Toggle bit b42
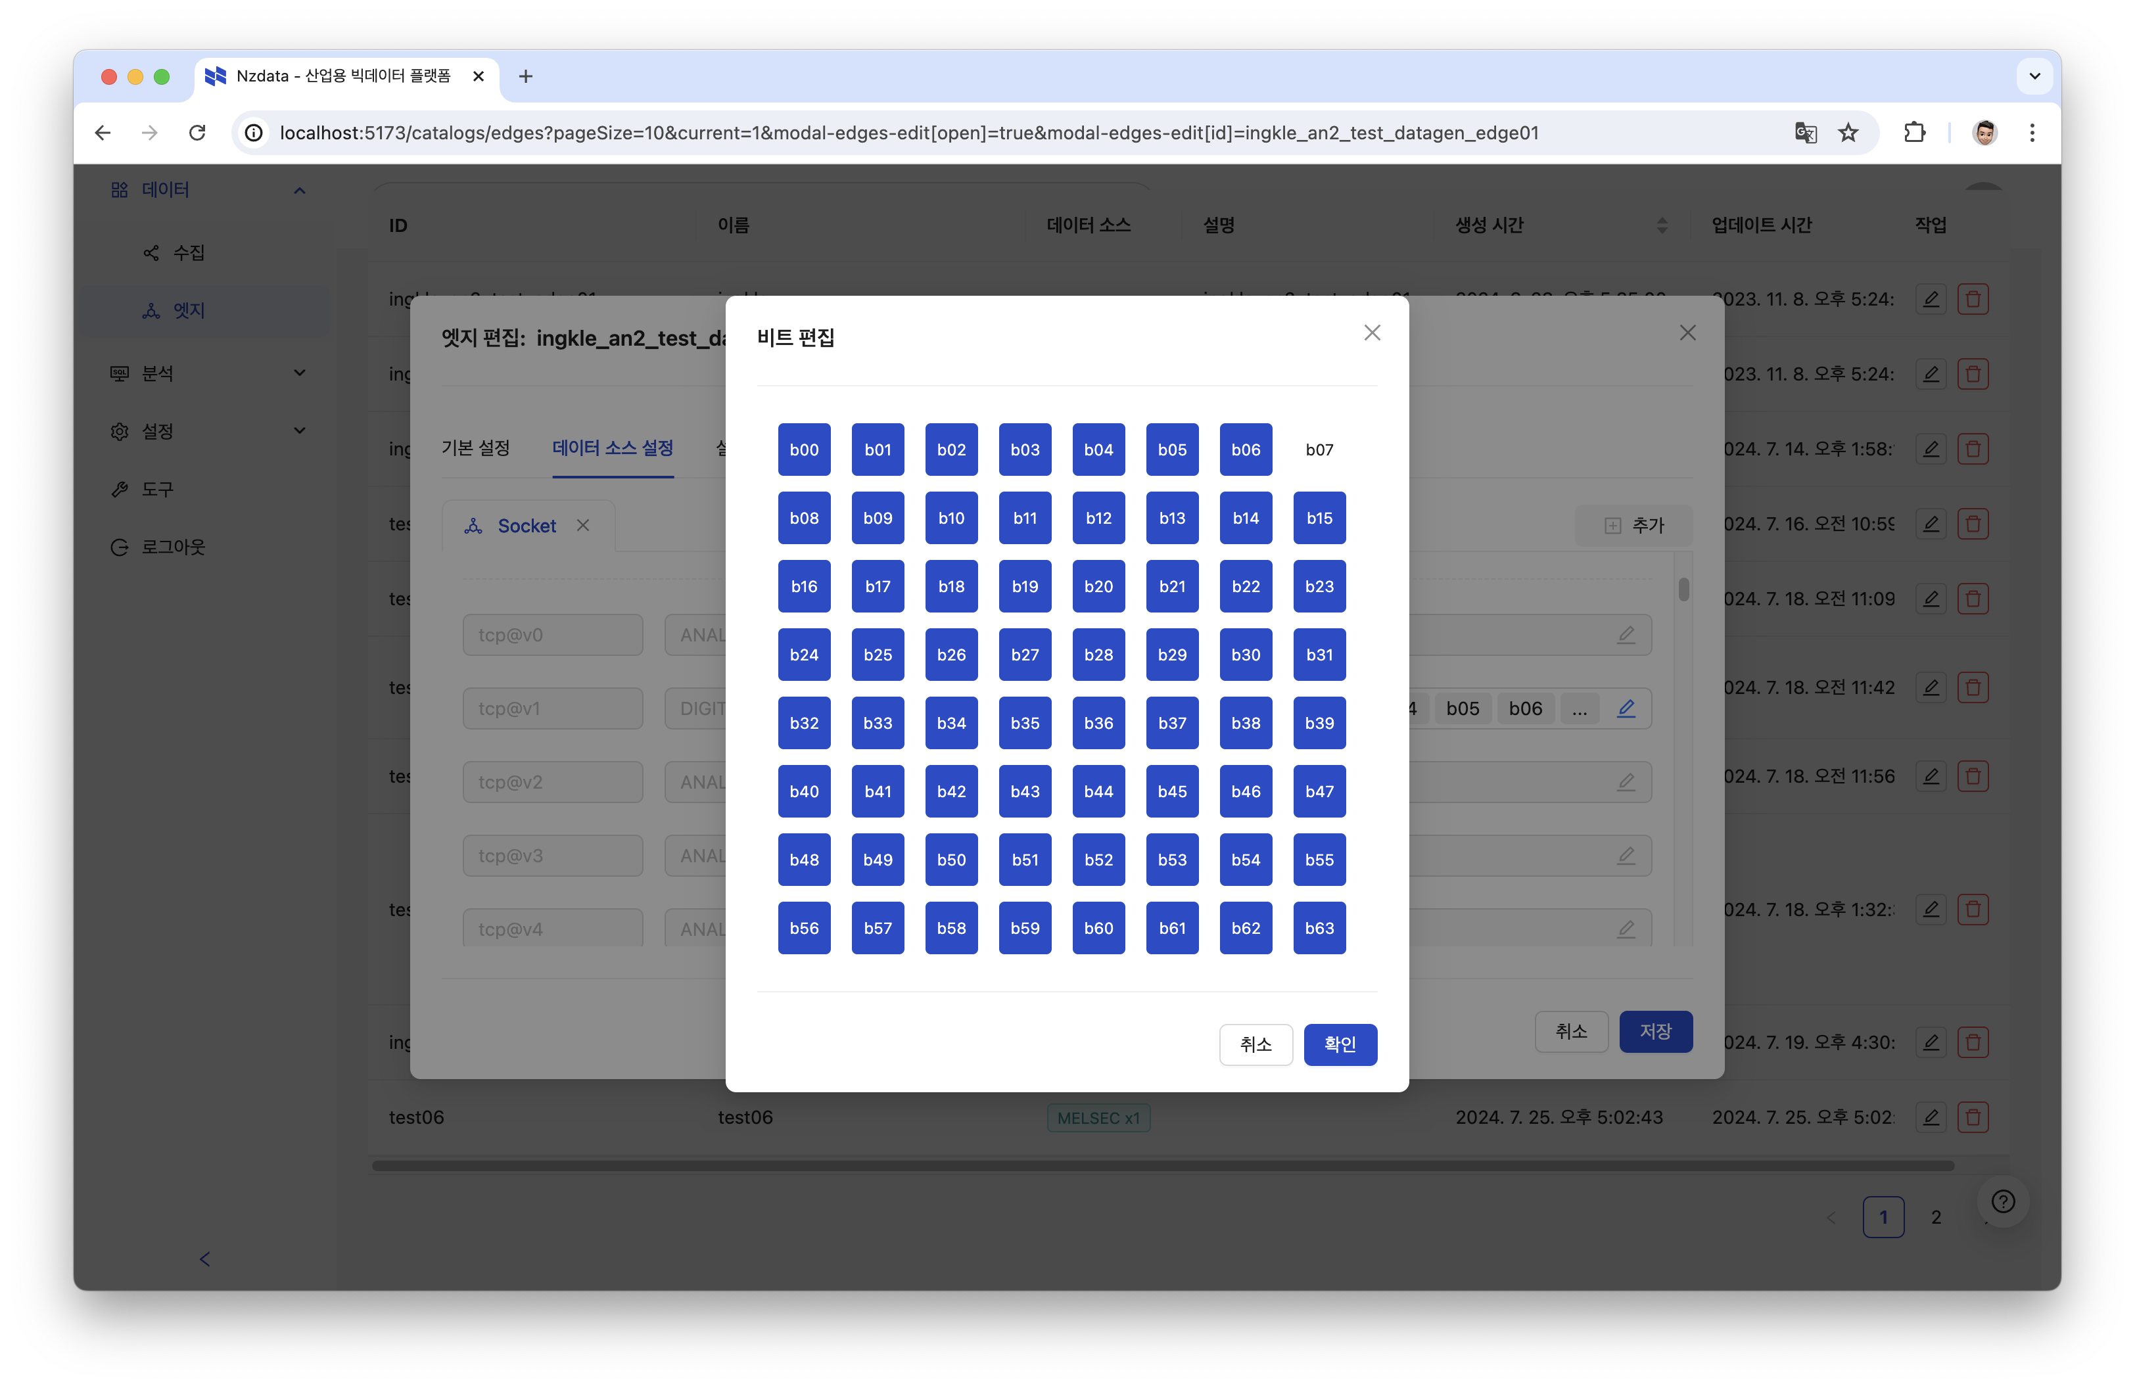The height and width of the screenshot is (1388, 2135). point(951,791)
